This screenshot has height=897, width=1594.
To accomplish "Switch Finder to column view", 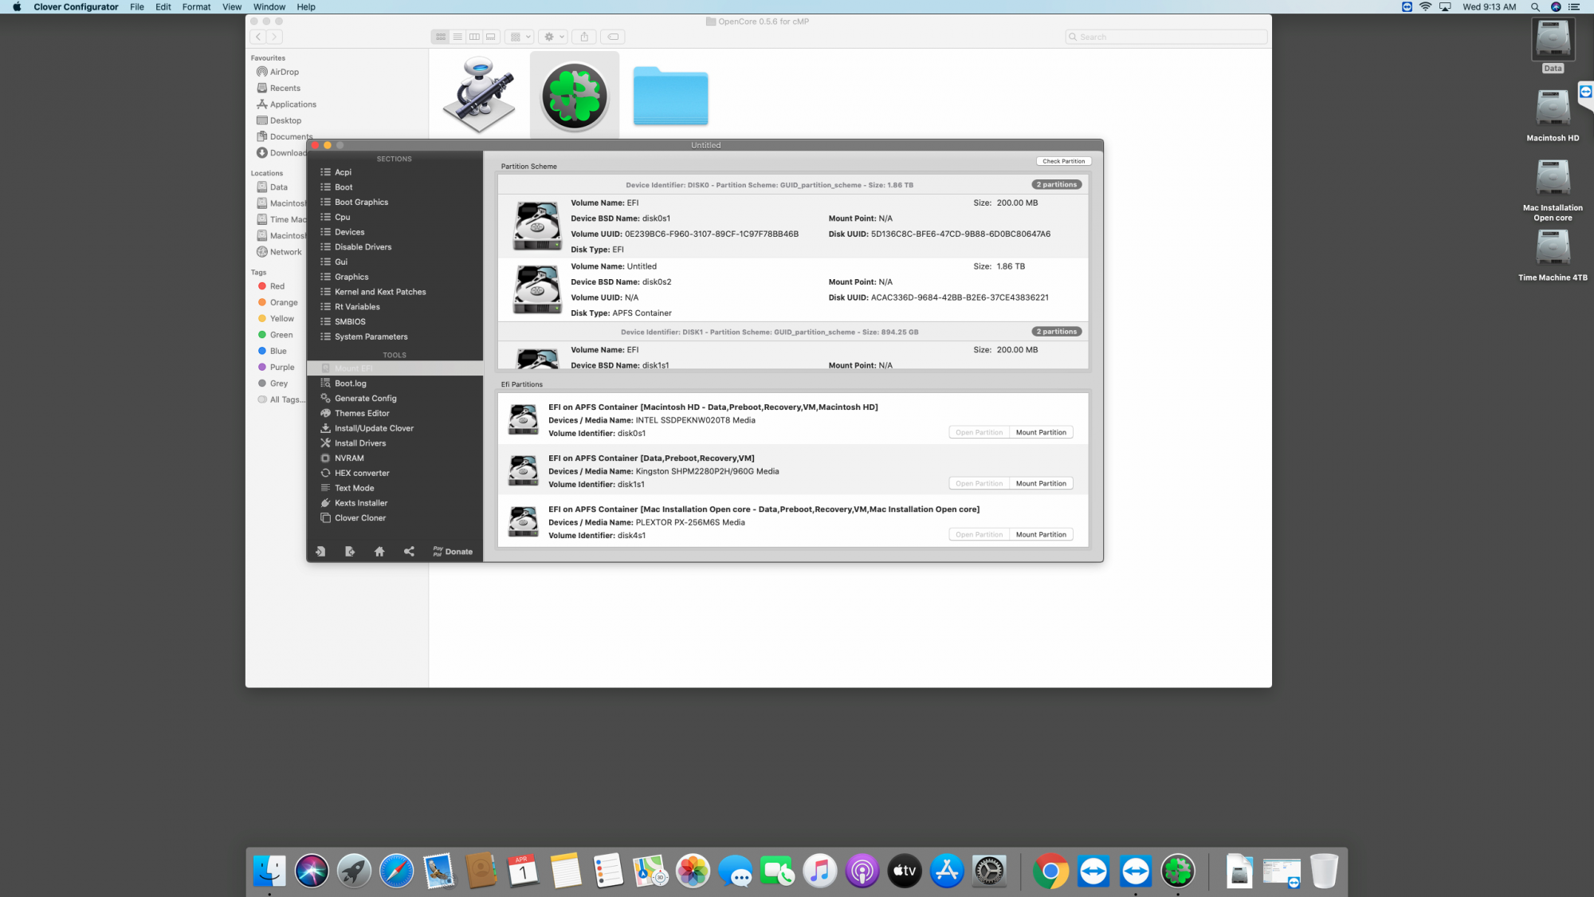I will click(x=474, y=37).
